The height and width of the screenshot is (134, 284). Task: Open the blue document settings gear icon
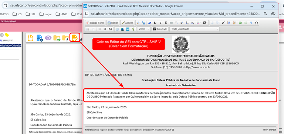coord(40,38)
